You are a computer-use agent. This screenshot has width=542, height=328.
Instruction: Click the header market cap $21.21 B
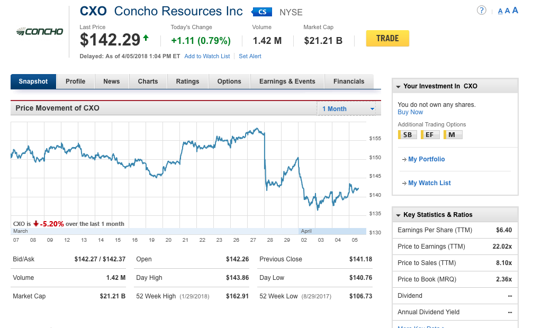(323, 41)
